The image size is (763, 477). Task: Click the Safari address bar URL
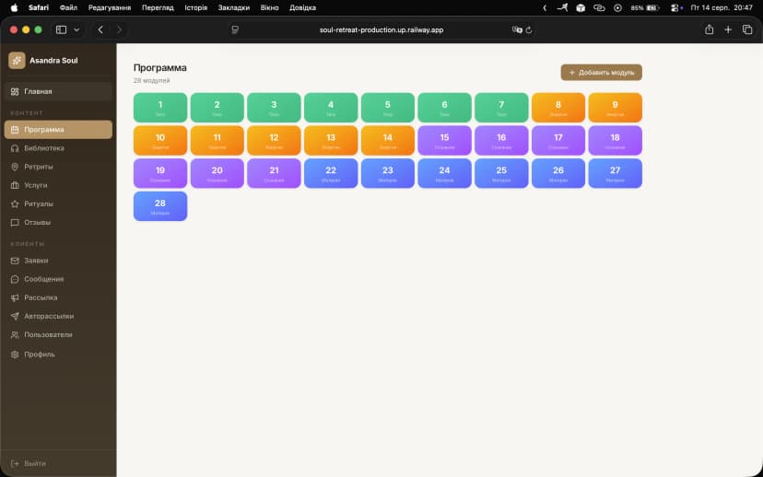(381, 30)
